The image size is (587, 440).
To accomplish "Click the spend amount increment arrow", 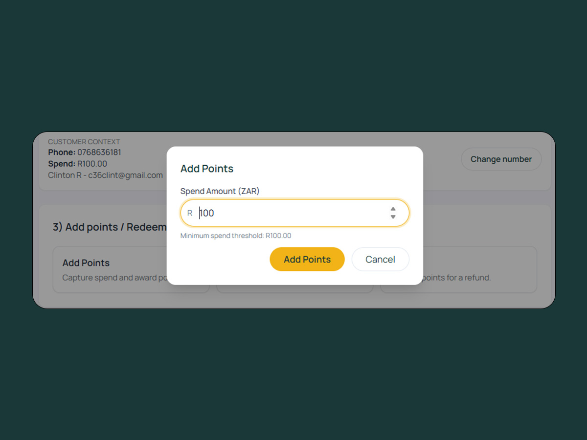I will coord(393,209).
